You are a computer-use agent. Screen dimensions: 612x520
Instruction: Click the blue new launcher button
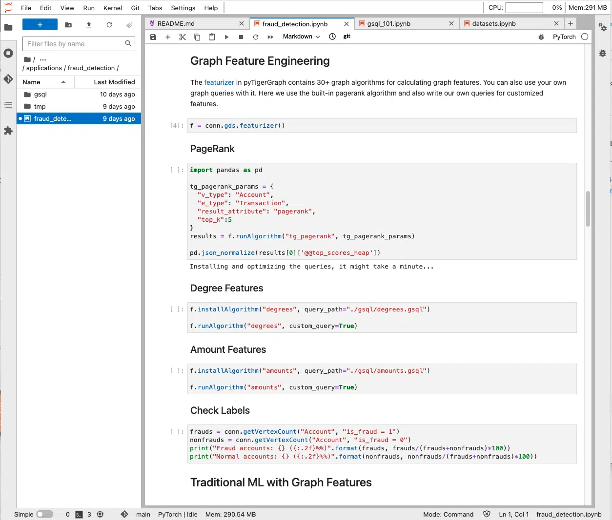[x=40, y=25]
